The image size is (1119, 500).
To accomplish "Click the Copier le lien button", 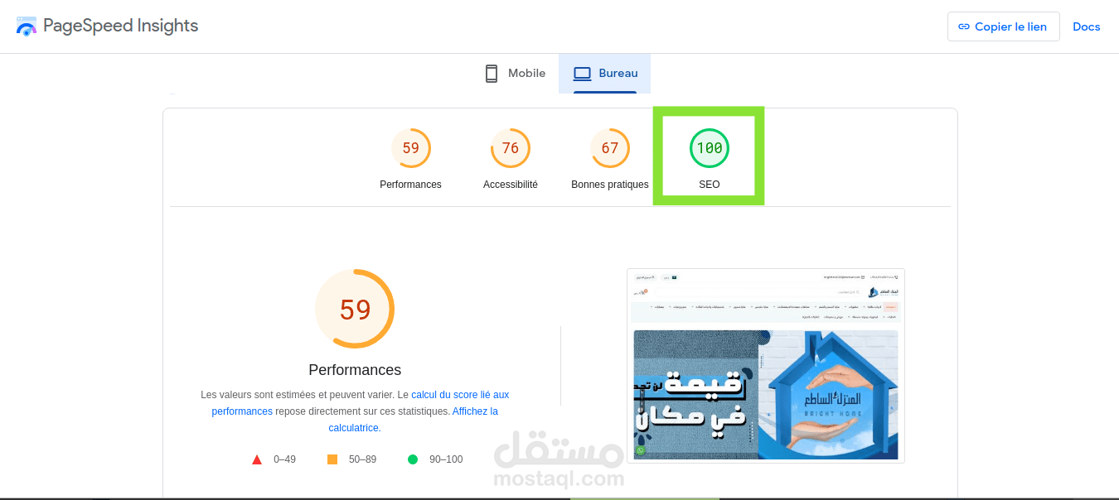I will tap(1004, 26).
